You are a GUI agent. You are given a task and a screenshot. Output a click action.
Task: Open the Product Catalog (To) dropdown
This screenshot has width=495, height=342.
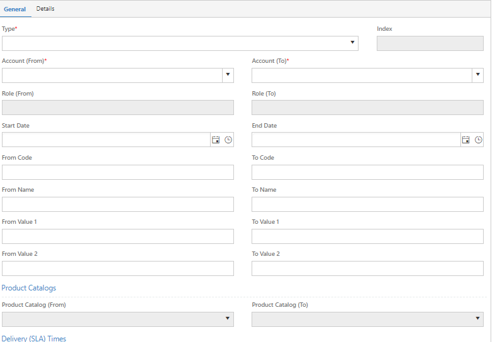pos(367,319)
